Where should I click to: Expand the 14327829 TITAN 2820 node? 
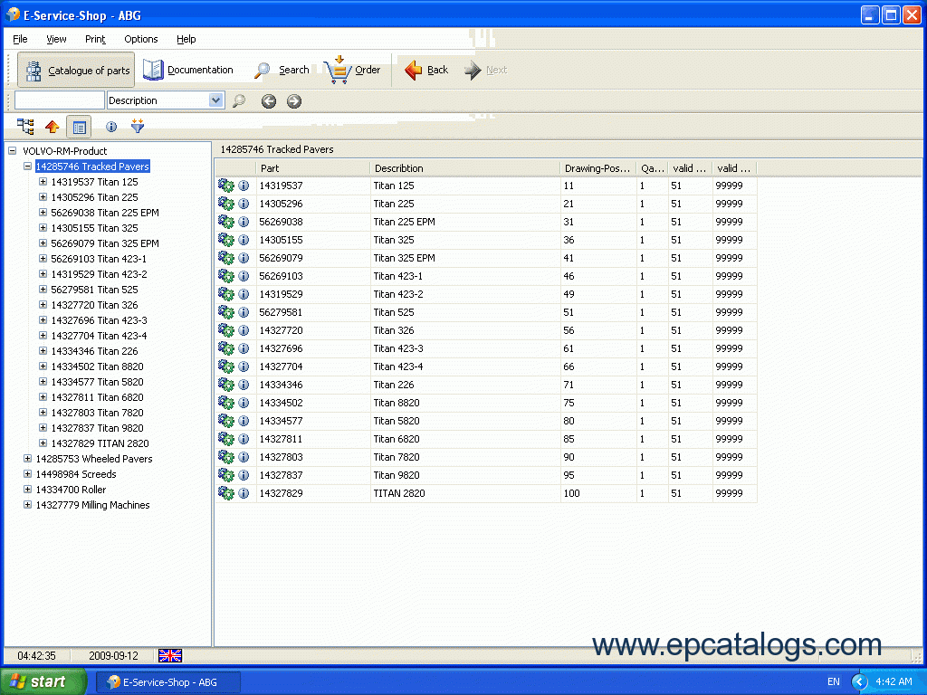43,443
